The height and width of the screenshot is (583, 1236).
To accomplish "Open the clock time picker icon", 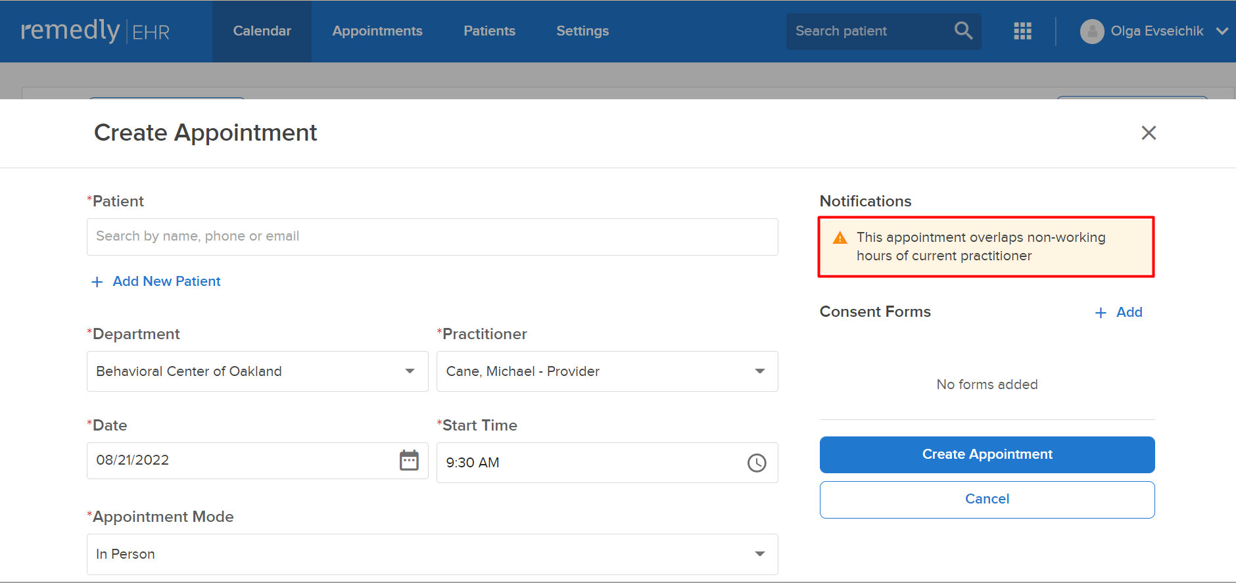I will [757, 463].
